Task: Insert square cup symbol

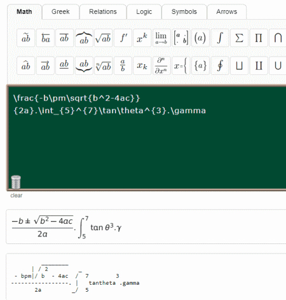Action: point(239,65)
